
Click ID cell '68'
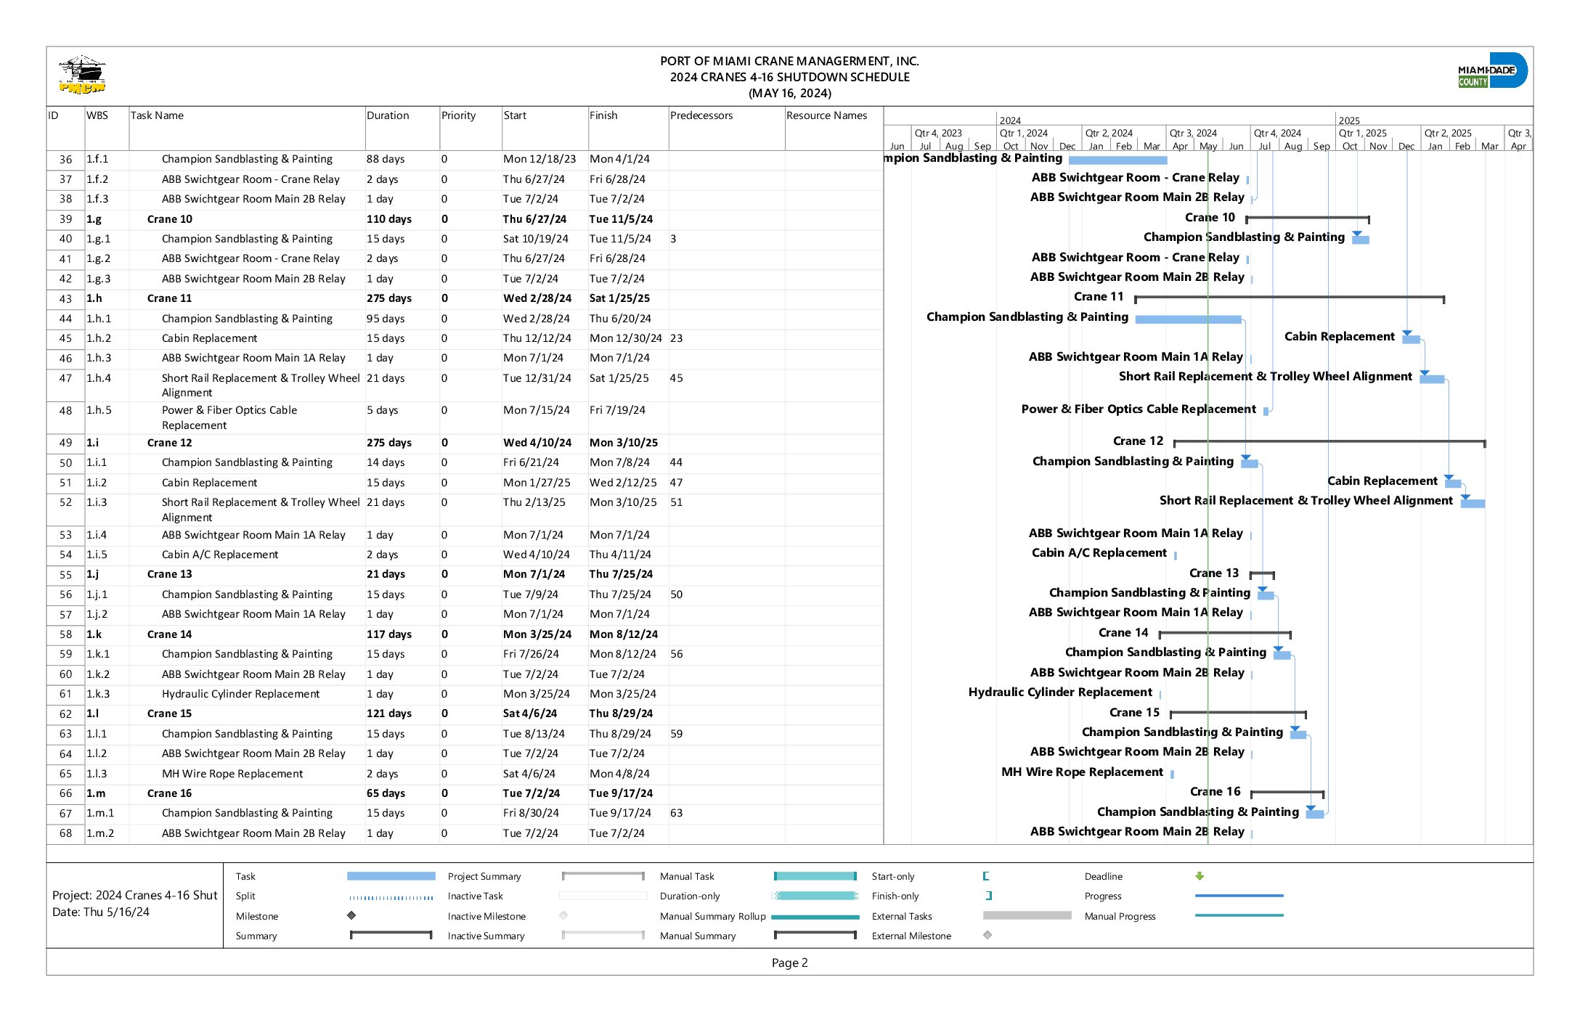point(65,833)
